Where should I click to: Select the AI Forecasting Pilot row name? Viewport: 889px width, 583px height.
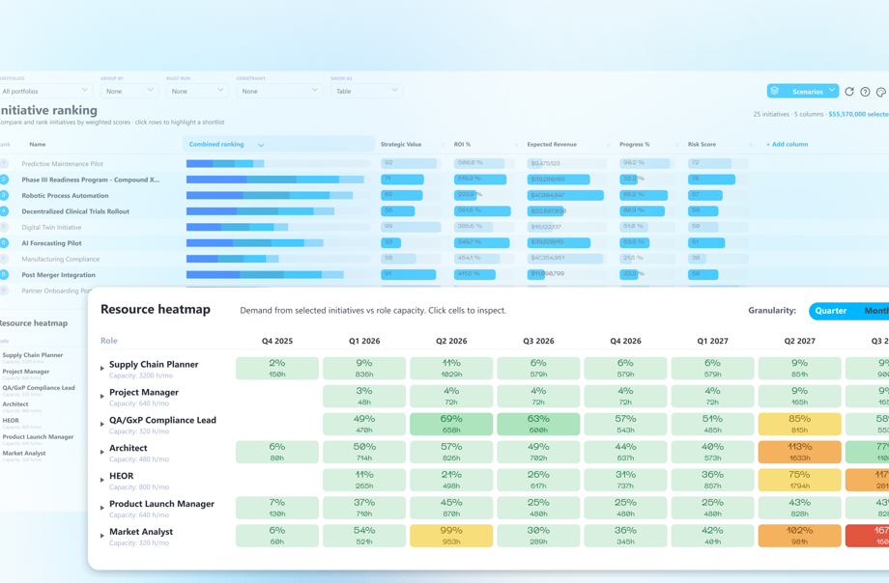coord(51,243)
